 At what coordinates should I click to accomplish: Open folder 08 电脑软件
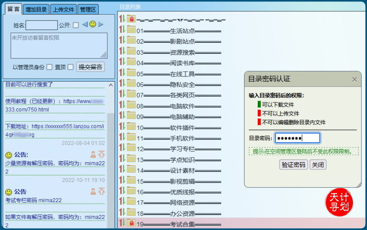pos(179,106)
